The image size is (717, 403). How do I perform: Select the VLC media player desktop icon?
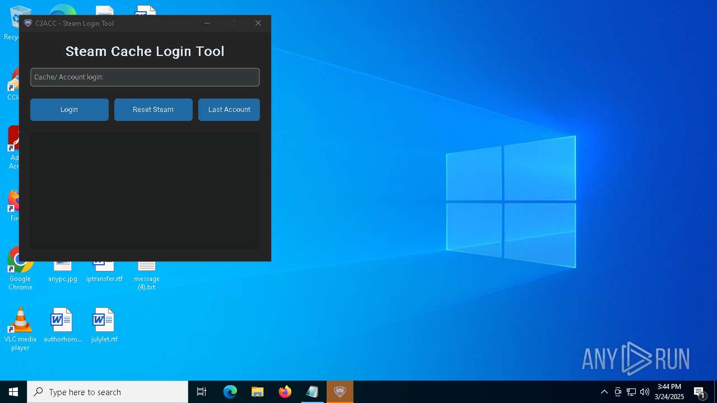pyautogui.click(x=20, y=330)
